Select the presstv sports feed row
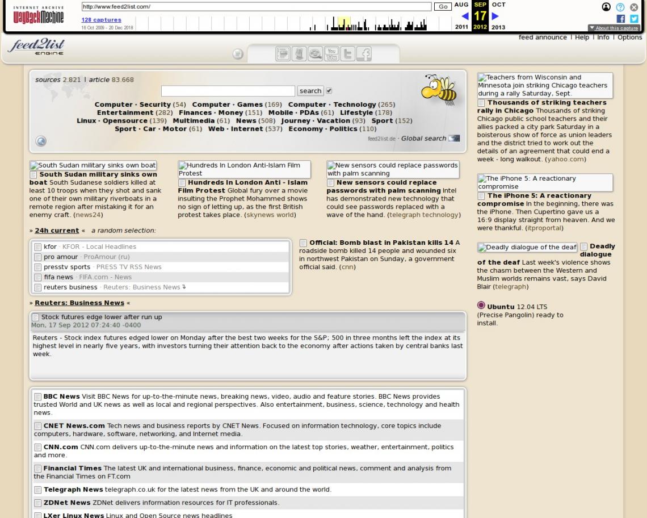The width and height of the screenshot is (647, 518). click(x=161, y=267)
